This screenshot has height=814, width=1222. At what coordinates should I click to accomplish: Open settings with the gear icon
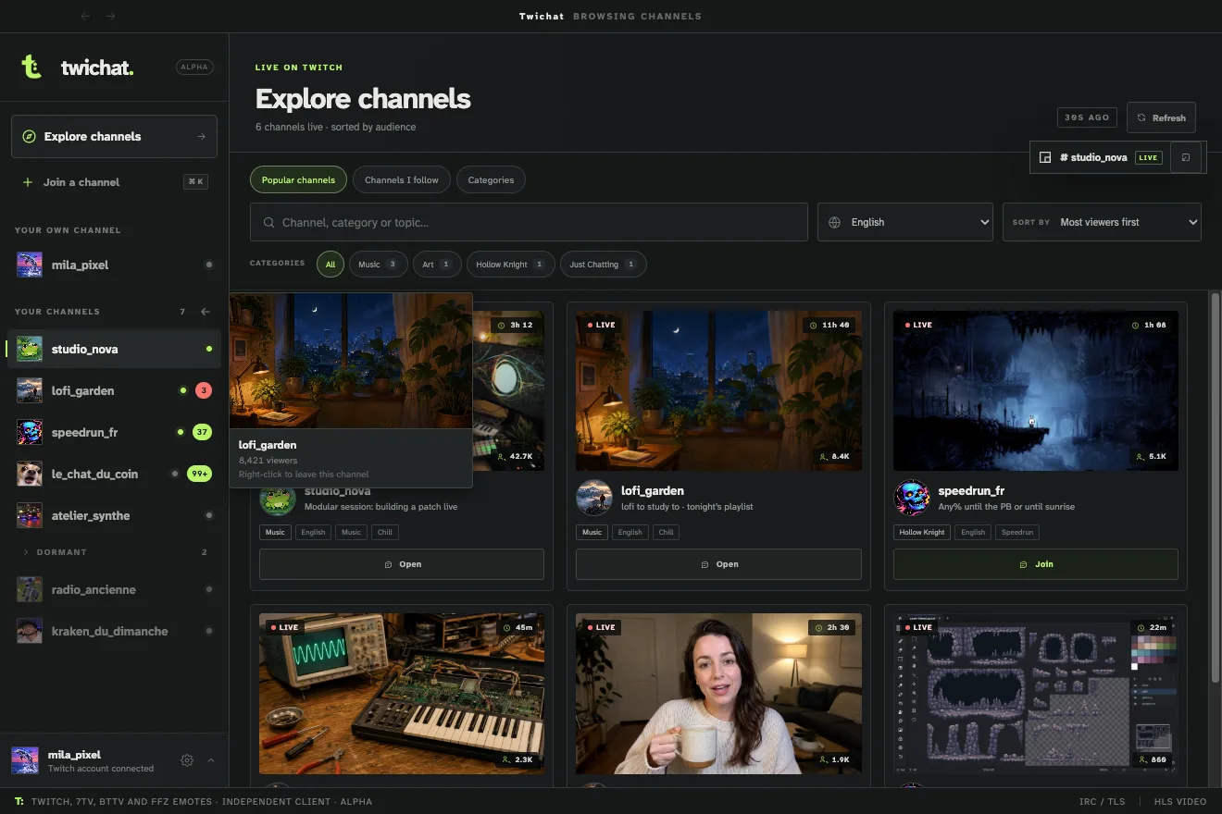pyautogui.click(x=187, y=760)
